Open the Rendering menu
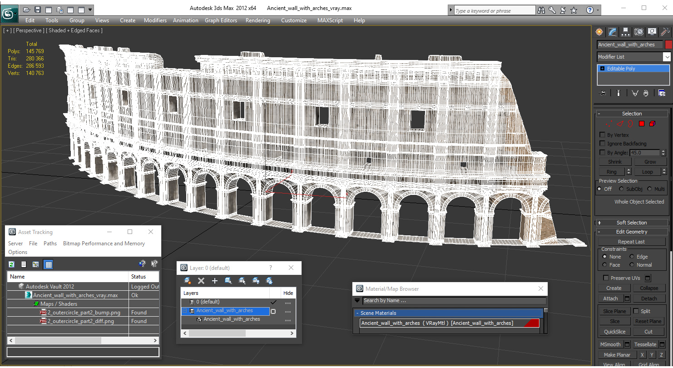The width and height of the screenshot is (673, 368). click(257, 20)
